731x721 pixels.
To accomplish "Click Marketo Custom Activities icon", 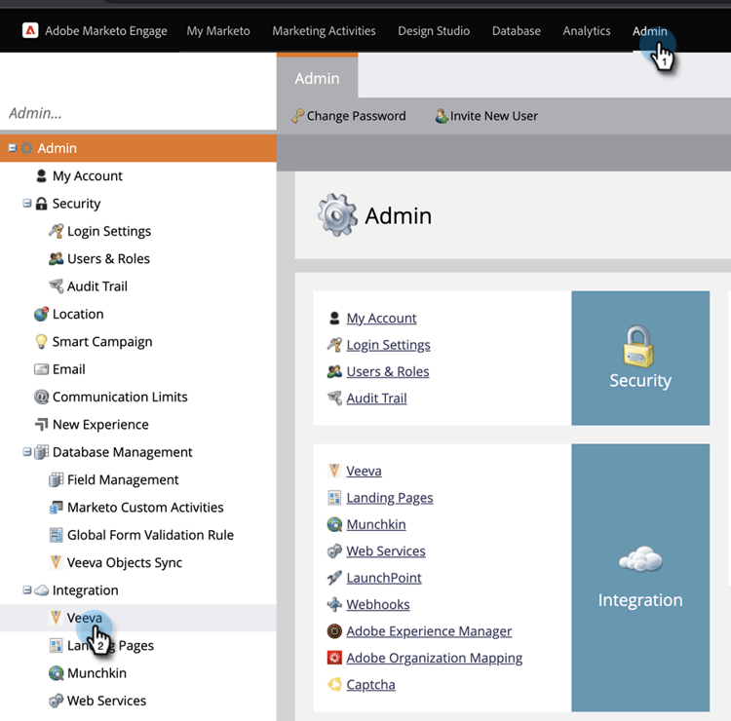I will point(56,507).
